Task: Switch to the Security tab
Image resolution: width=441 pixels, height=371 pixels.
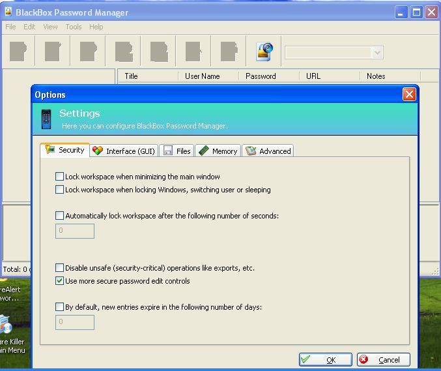Action: (65, 150)
